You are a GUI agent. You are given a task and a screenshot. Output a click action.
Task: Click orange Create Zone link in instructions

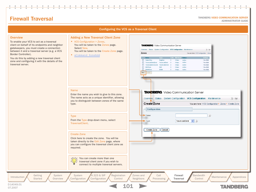click(109, 51)
